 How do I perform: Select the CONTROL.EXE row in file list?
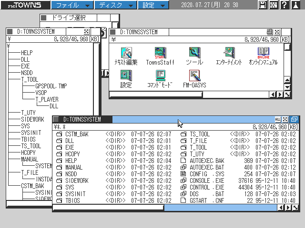click(238, 187)
